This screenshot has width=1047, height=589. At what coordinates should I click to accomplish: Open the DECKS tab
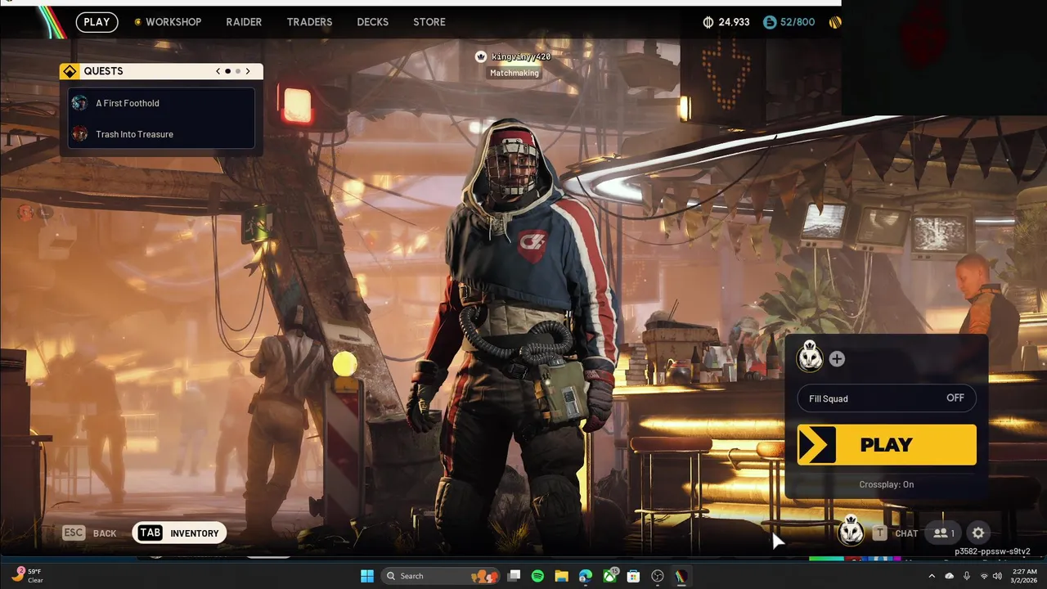click(372, 22)
